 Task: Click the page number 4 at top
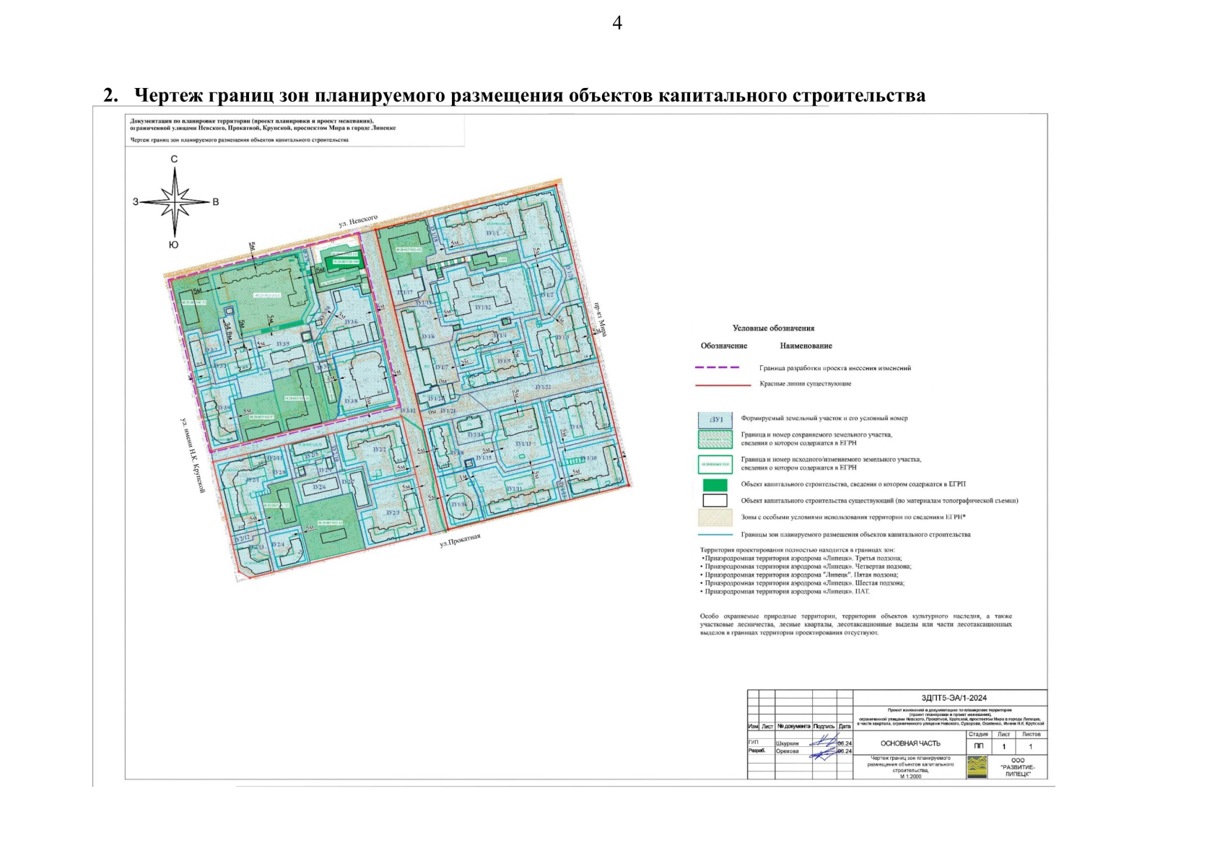pyautogui.click(x=616, y=23)
